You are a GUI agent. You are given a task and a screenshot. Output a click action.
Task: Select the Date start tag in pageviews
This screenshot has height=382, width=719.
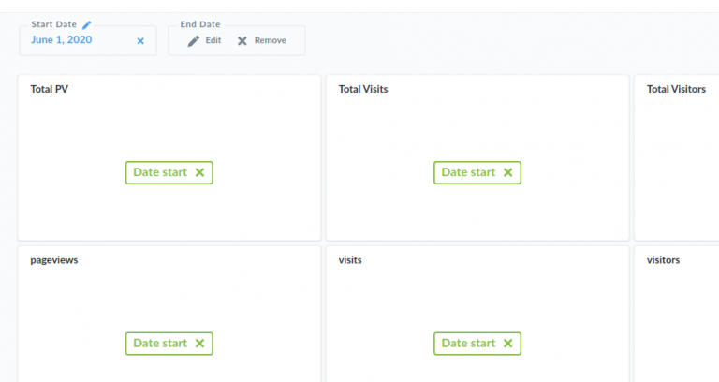tap(160, 344)
